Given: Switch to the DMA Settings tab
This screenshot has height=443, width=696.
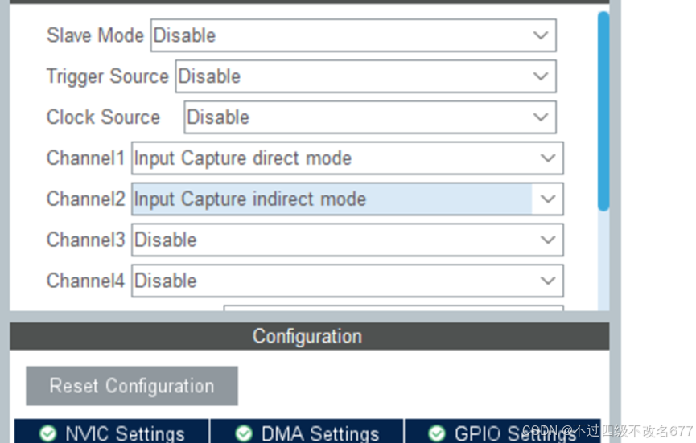Looking at the screenshot, I should (307, 432).
